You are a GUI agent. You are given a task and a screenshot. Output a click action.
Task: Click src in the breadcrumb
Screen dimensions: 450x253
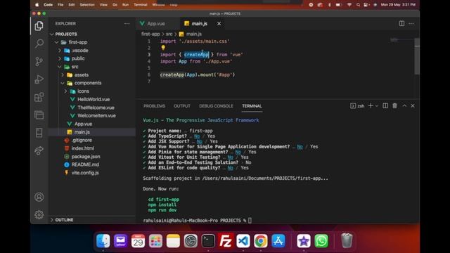pos(169,34)
